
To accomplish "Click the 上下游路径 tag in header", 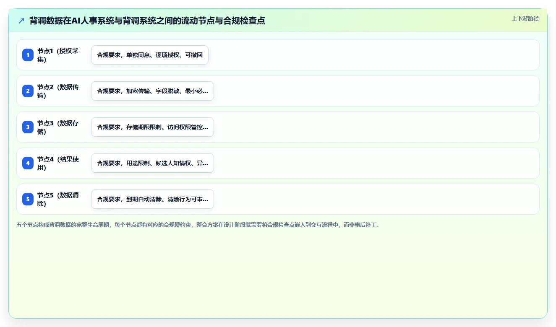I will coord(525,18).
